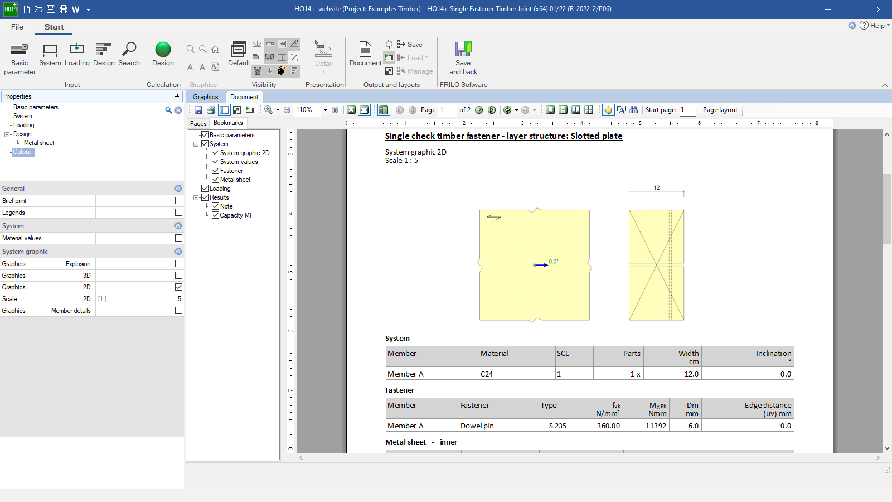The width and height of the screenshot is (892, 502).
Task: Select Metal sheet in properties tree
Action: (x=39, y=143)
